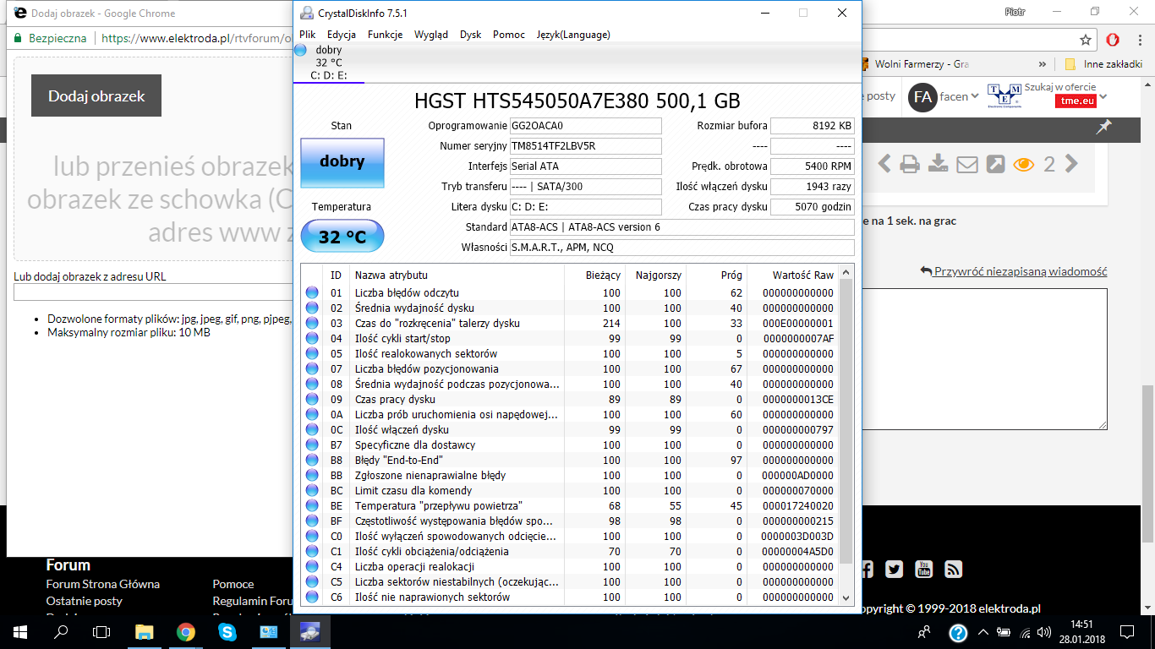Open the Dysk menu

tap(471, 35)
